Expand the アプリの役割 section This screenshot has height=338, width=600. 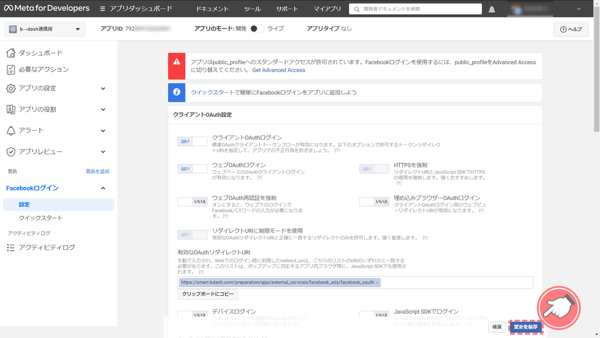tap(103, 109)
